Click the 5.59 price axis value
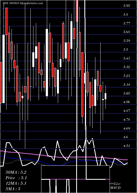Image resolution: width=137 pixels, height=193 pixels. (127, 41)
